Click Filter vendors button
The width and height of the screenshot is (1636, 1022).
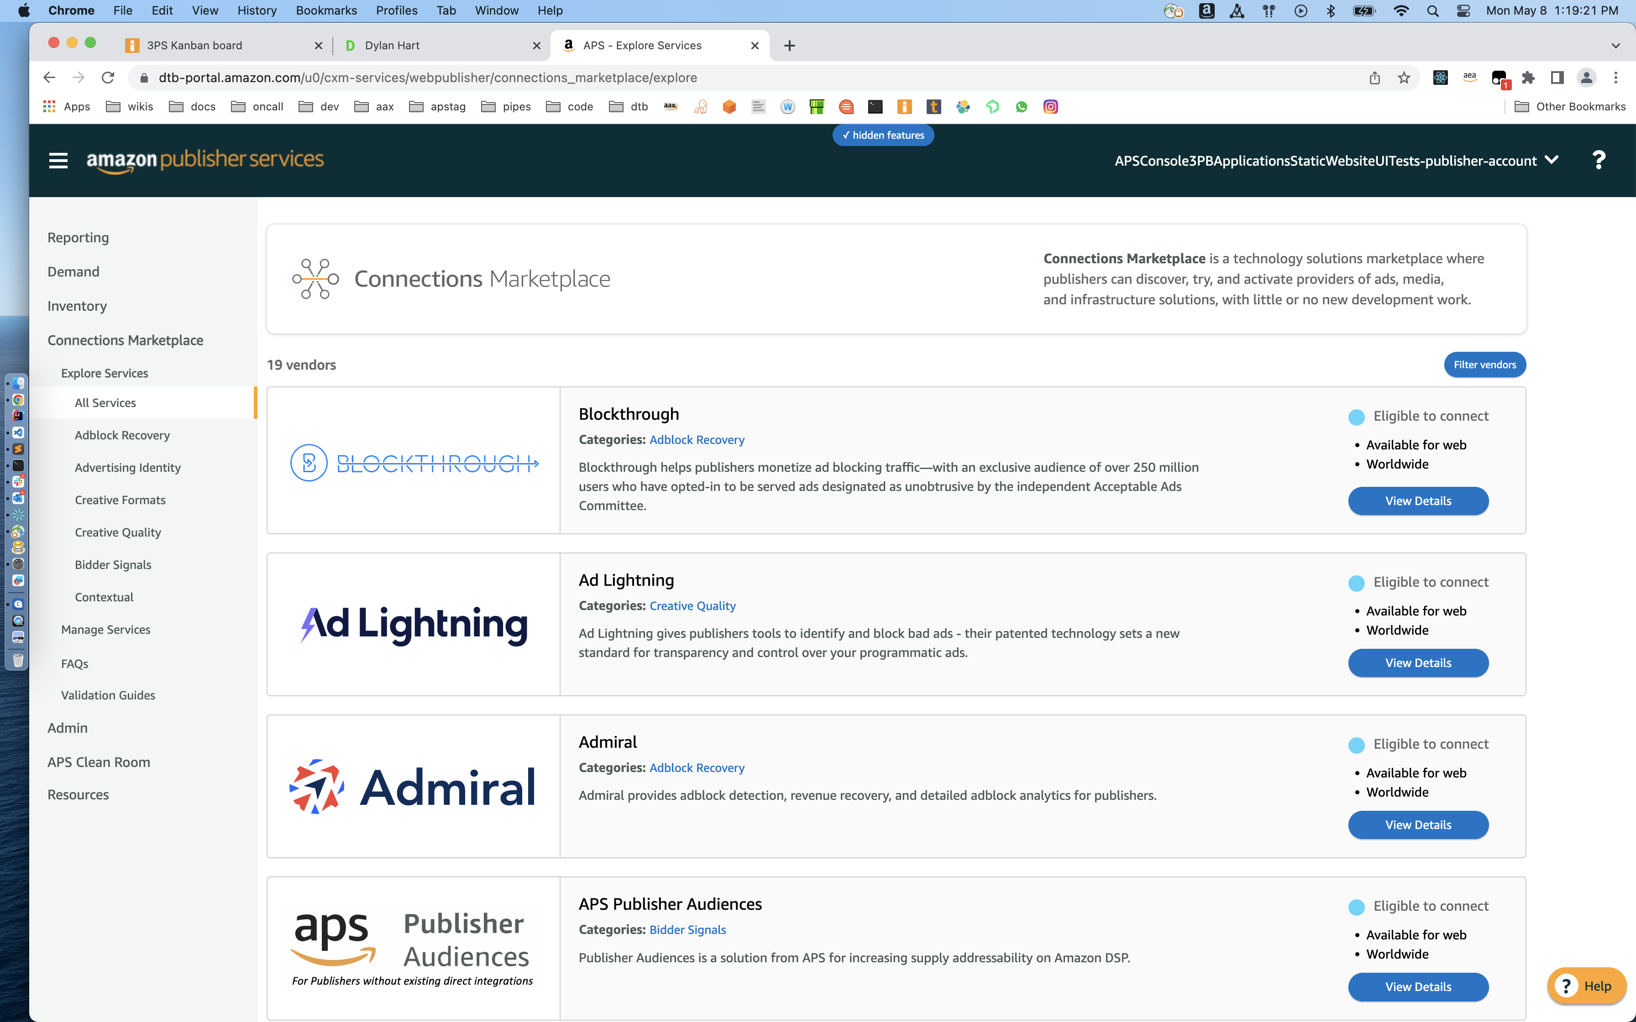[1484, 365]
